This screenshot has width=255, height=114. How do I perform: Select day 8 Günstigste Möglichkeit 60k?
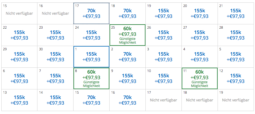(x=91, y=78)
